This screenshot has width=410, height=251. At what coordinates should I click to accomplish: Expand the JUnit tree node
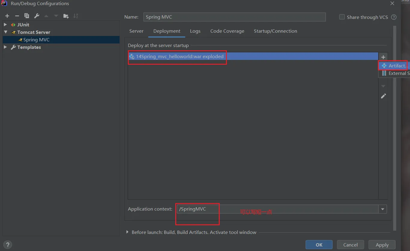(x=5, y=25)
